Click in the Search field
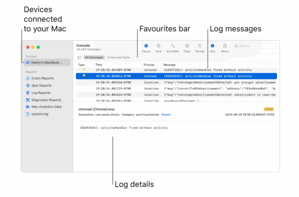Viewport: 299px width, 197px height. point(255,46)
